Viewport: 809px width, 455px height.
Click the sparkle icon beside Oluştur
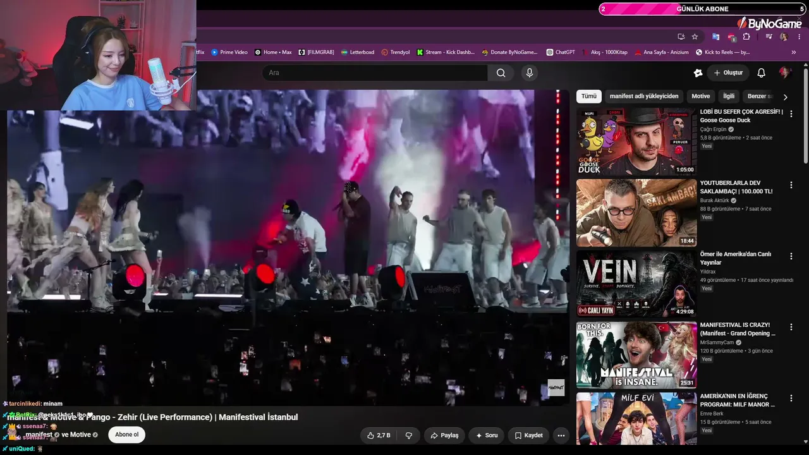pyautogui.click(x=698, y=73)
